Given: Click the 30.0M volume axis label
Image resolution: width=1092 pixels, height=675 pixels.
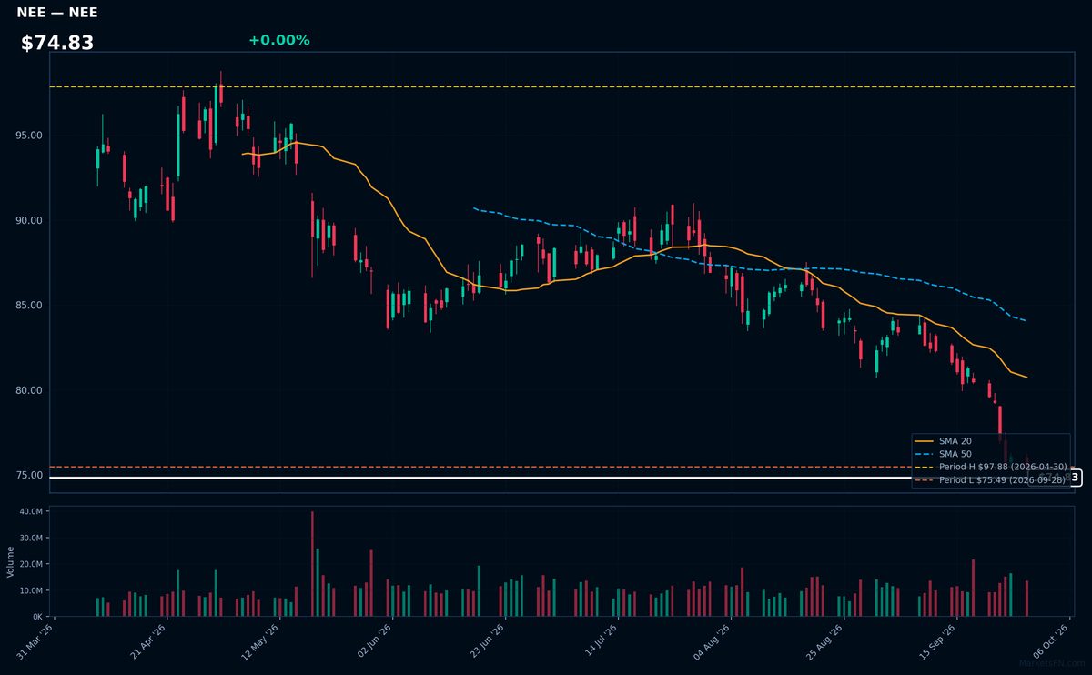Looking at the screenshot, I should click(31, 539).
